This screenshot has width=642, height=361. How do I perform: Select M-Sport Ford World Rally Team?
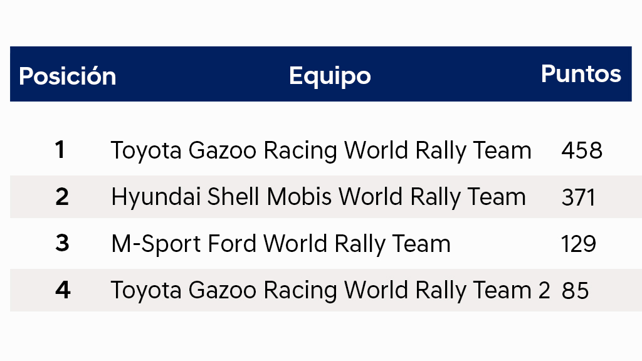coord(281,244)
